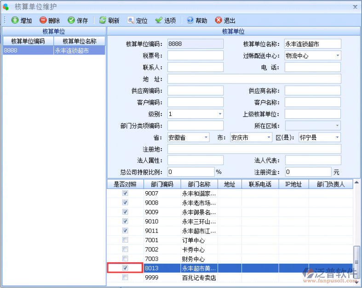Click the 税票号 input field
The width and height of the screenshot is (362, 288).
tap(195, 55)
